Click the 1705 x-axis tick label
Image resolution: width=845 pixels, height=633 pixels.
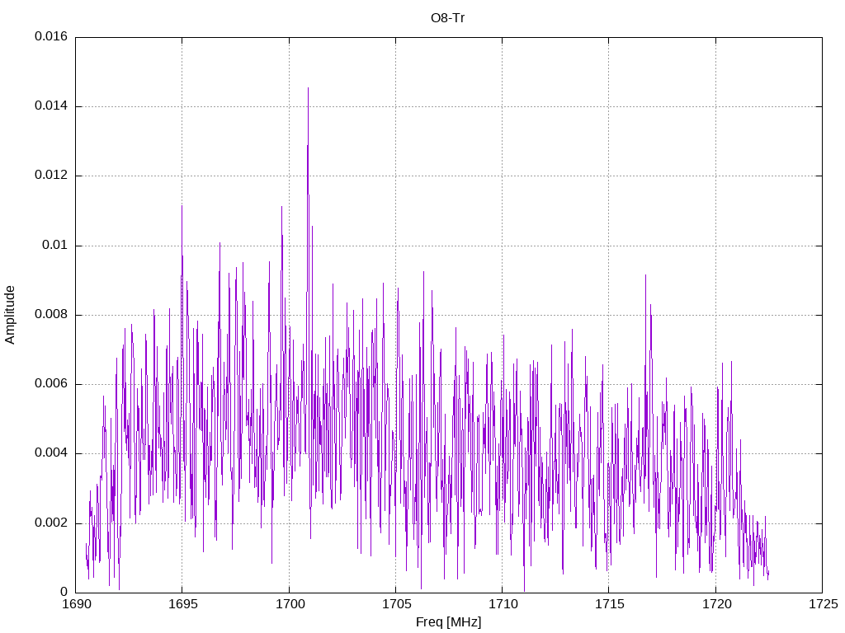[x=397, y=604]
